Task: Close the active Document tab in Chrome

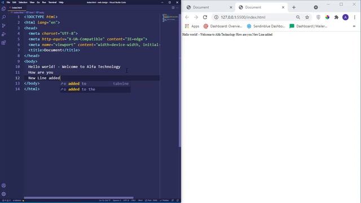Action: pos(283,7)
